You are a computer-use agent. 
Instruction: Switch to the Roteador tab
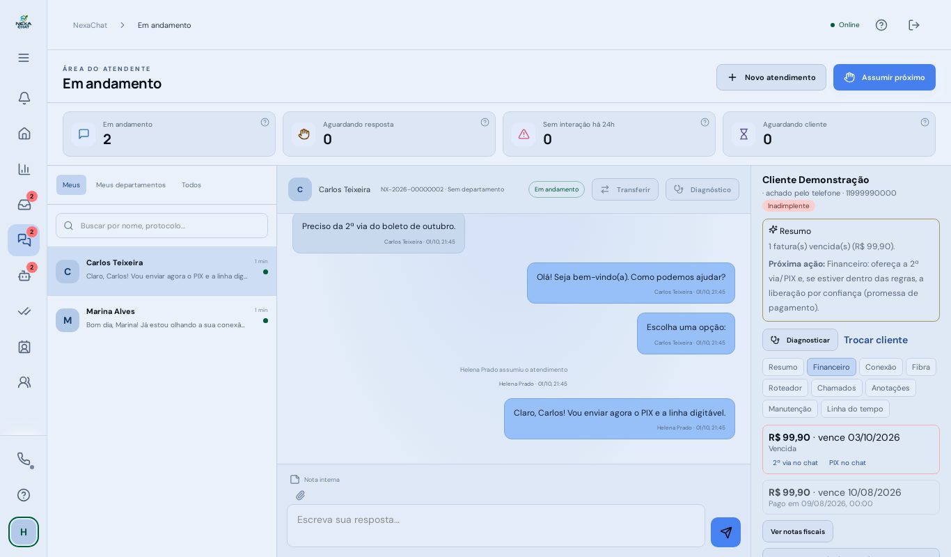(785, 388)
